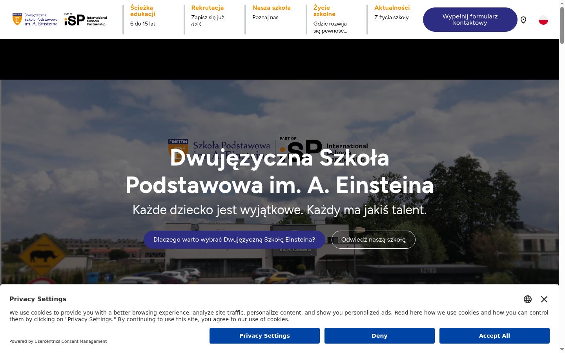Click Odwiedź naszą szkołę button

pyautogui.click(x=374, y=240)
